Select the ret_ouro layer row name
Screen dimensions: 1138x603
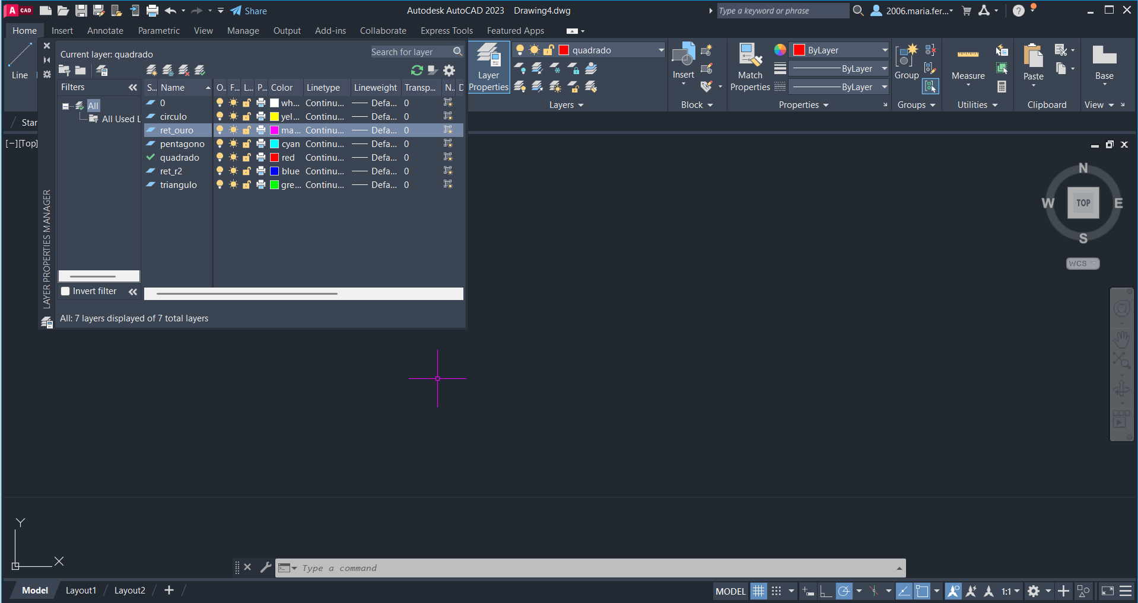(176, 130)
